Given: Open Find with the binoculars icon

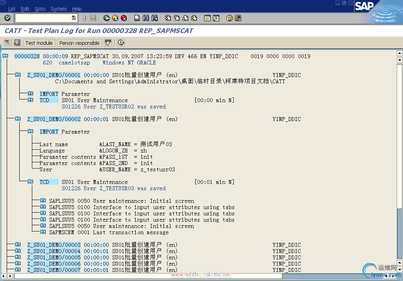Looking at the screenshot, I should [146, 18].
